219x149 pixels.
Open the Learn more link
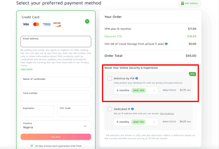[x=27, y=69]
